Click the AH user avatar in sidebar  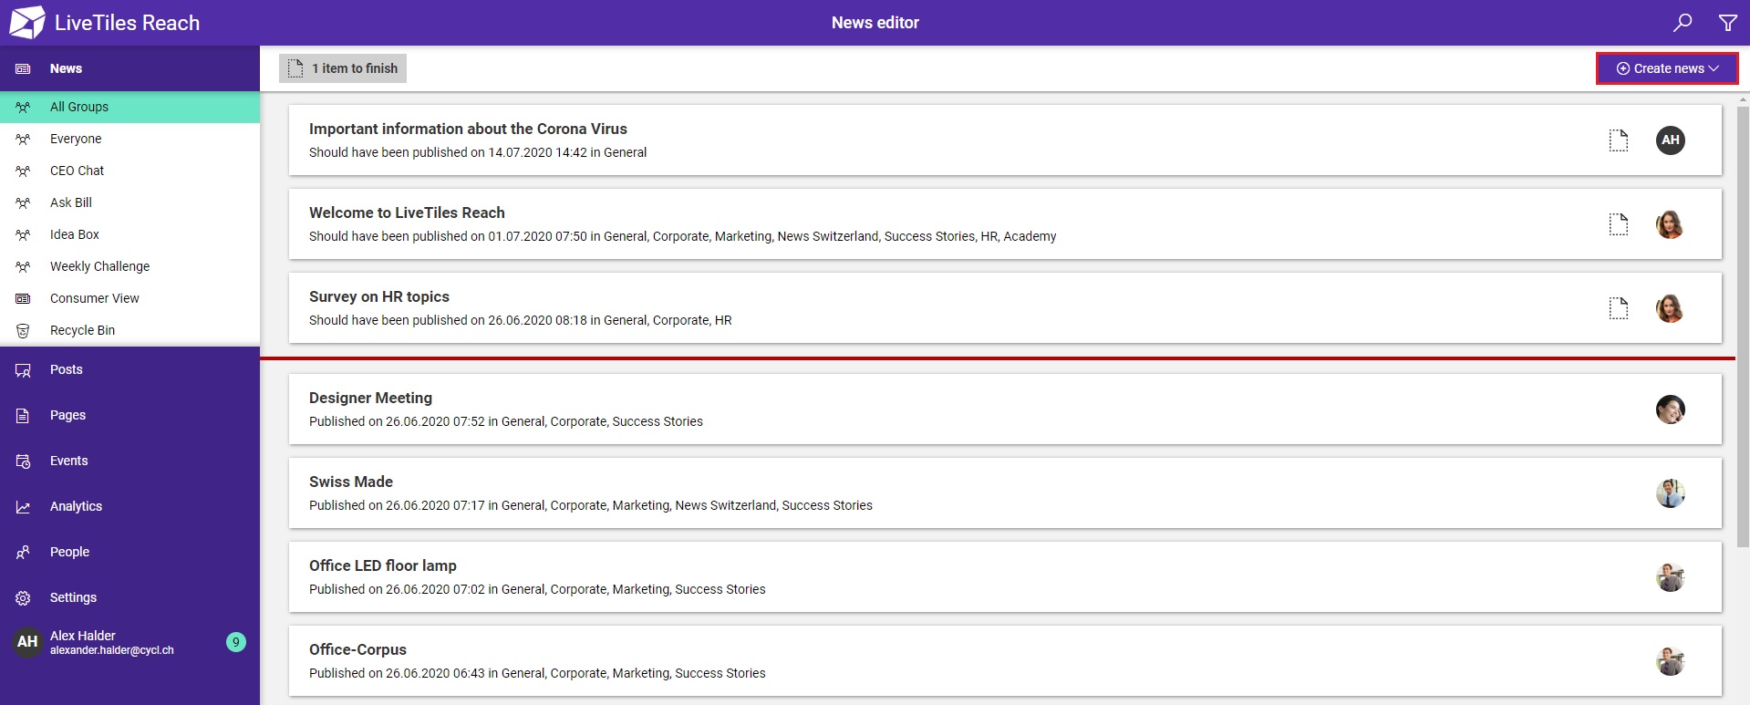(27, 642)
